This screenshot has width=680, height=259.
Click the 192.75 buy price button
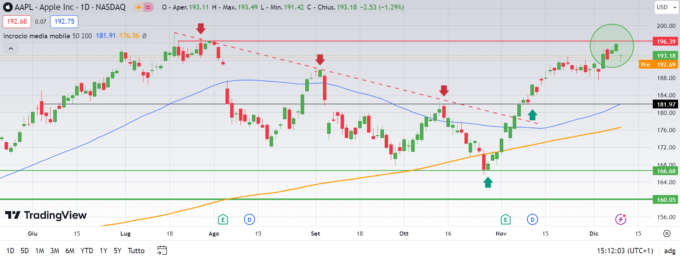(64, 21)
